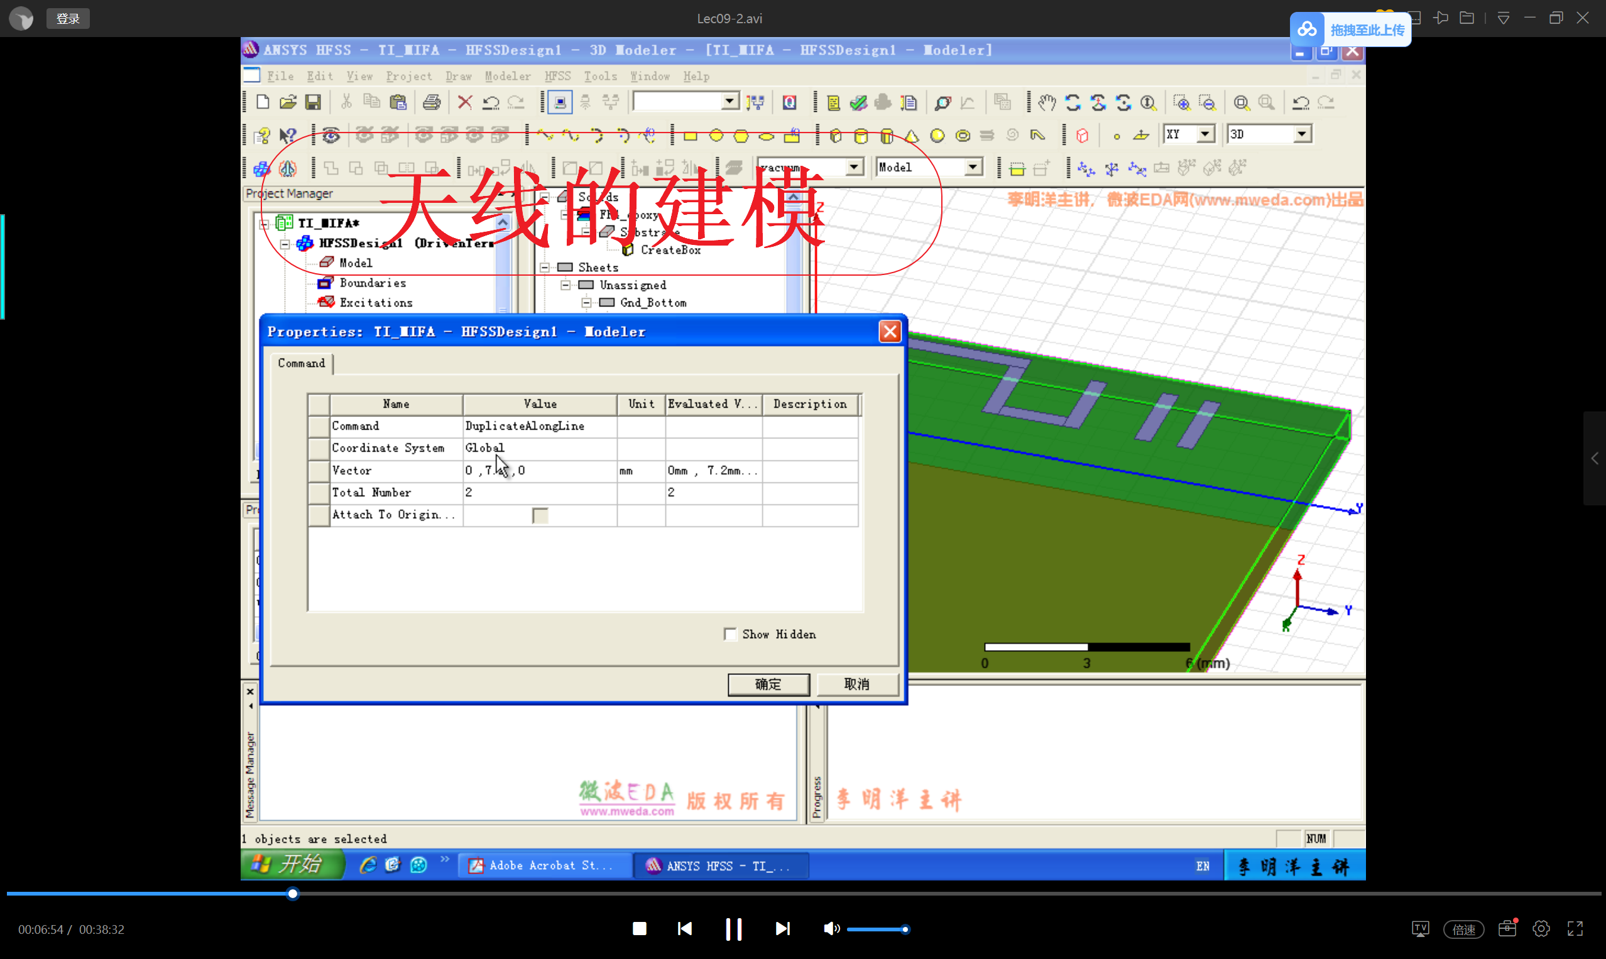Open the Edit menu

click(x=320, y=76)
